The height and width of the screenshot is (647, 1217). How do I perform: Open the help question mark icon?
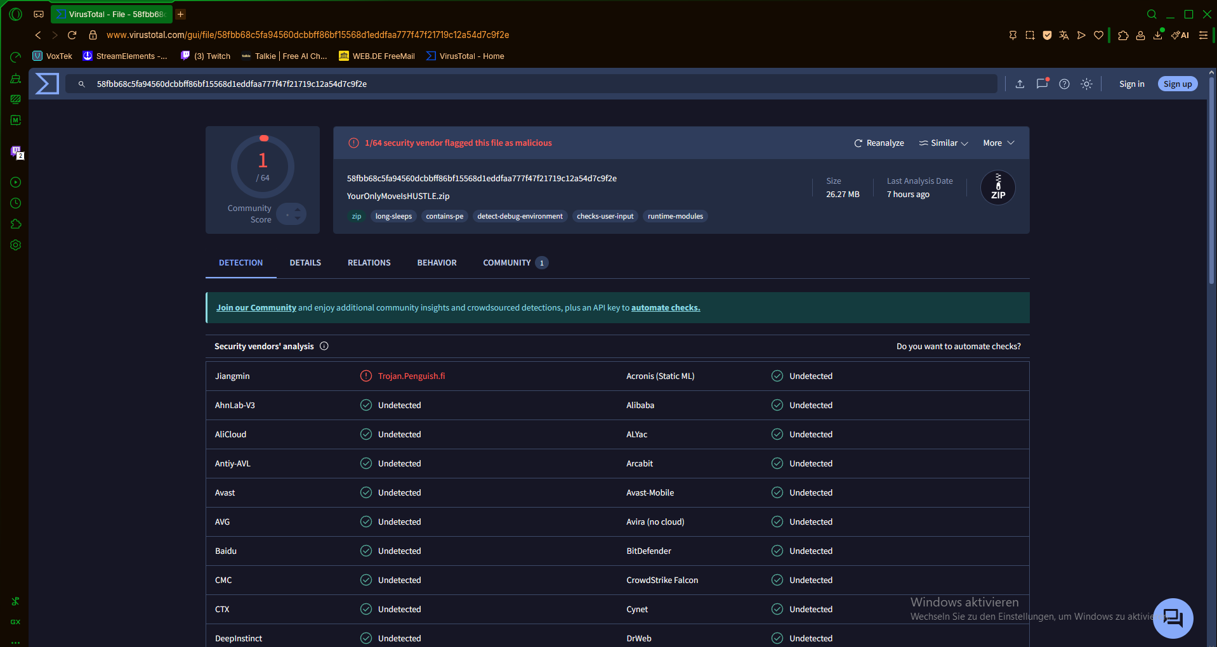1064,84
